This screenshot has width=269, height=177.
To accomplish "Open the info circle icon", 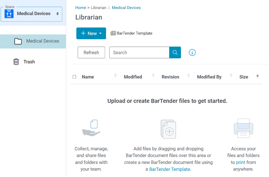I will (192, 53).
